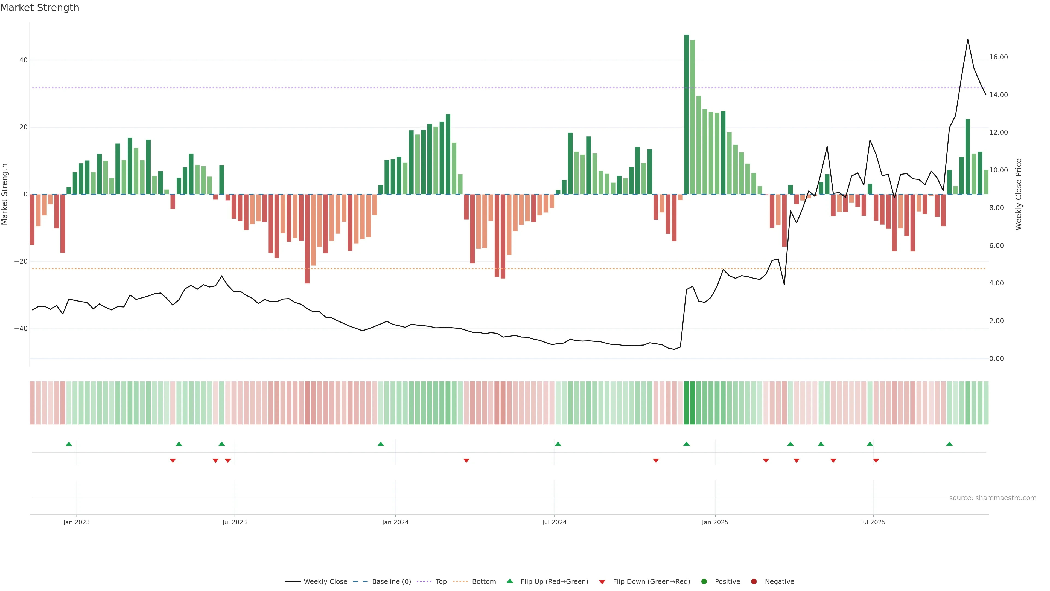Viewport: 1050px width, 591px height.
Task: Click the Jul 2023 axis label
Action: pyautogui.click(x=234, y=522)
